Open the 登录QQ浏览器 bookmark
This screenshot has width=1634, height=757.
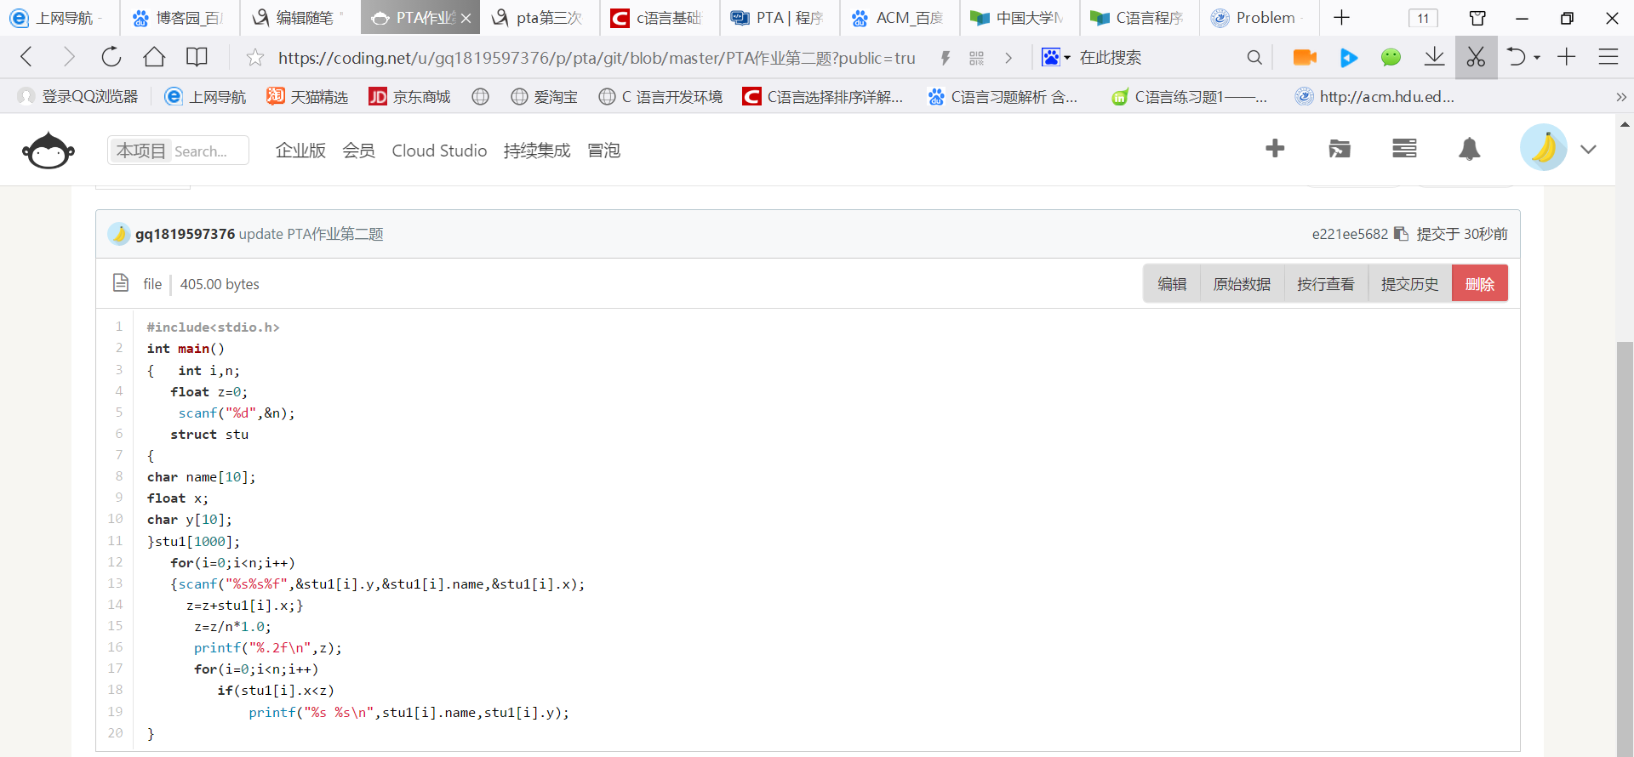click(x=78, y=97)
